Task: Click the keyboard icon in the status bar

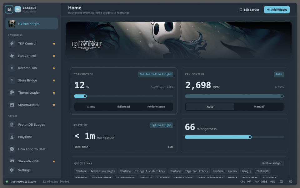Action: point(281,181)
